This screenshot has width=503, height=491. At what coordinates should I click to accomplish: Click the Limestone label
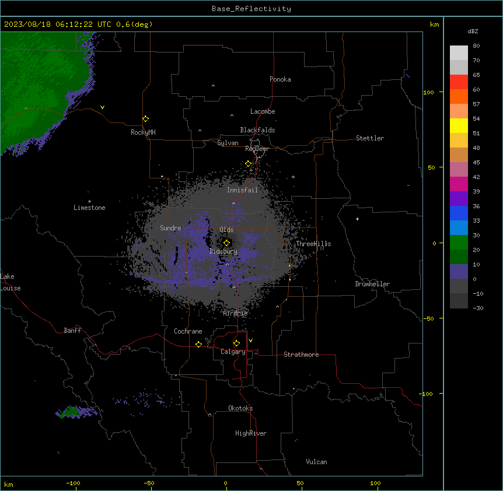89,208
